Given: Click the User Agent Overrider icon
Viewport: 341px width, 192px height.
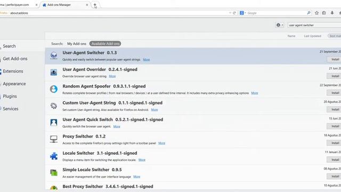Looking at the screenshot, I should click(54, 72).
